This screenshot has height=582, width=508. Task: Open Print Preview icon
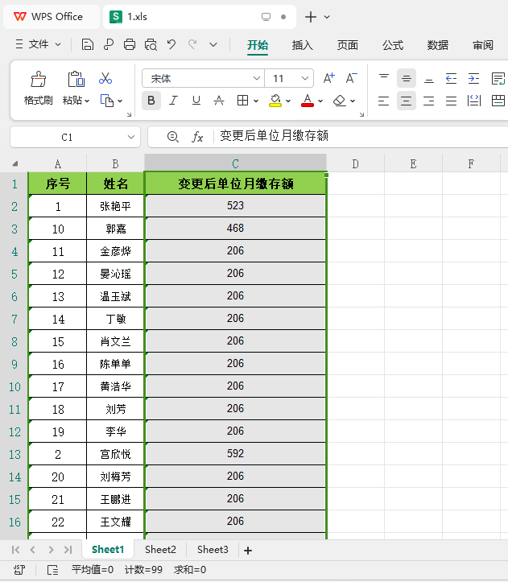151,45
